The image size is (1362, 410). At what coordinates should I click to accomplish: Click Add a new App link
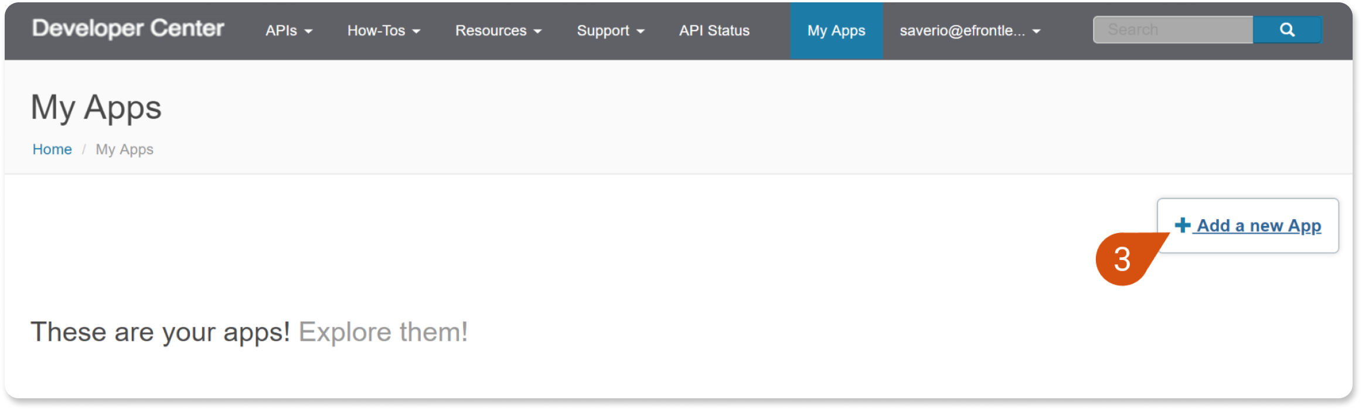(x=1248, y=225)
